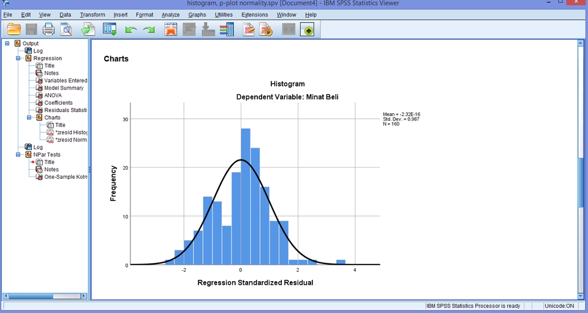The width and height of the screenshot is (588, 313).
Task: Open the Format menu
Action: [145, 15]
